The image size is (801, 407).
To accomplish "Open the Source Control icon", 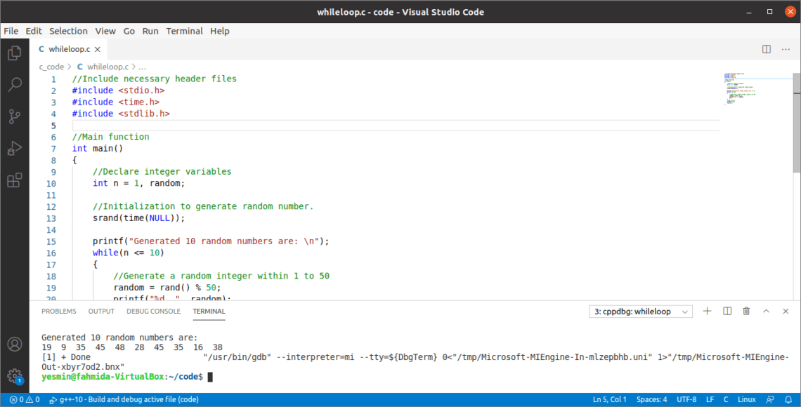I will point(14,116).
